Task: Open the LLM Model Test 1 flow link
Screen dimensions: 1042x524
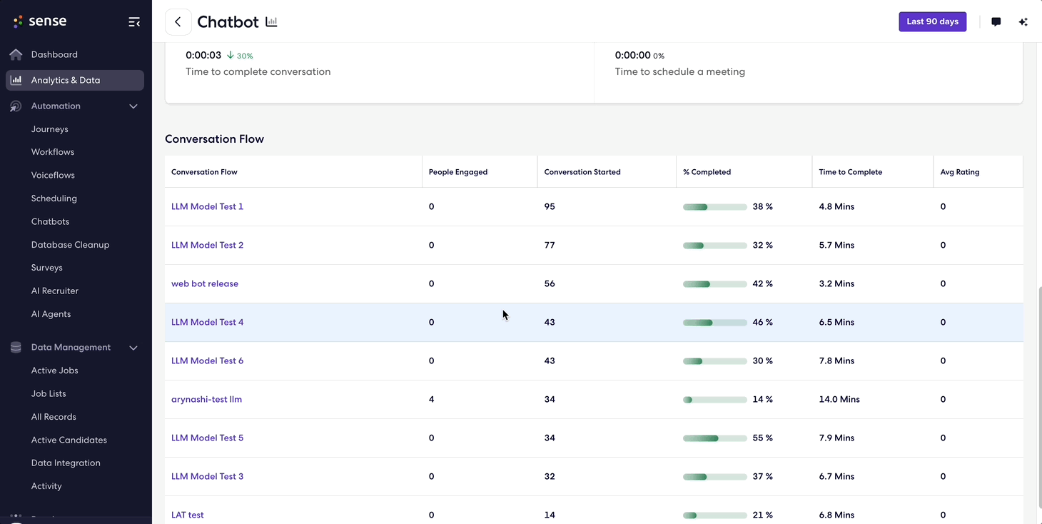Action: click(207, 206)
